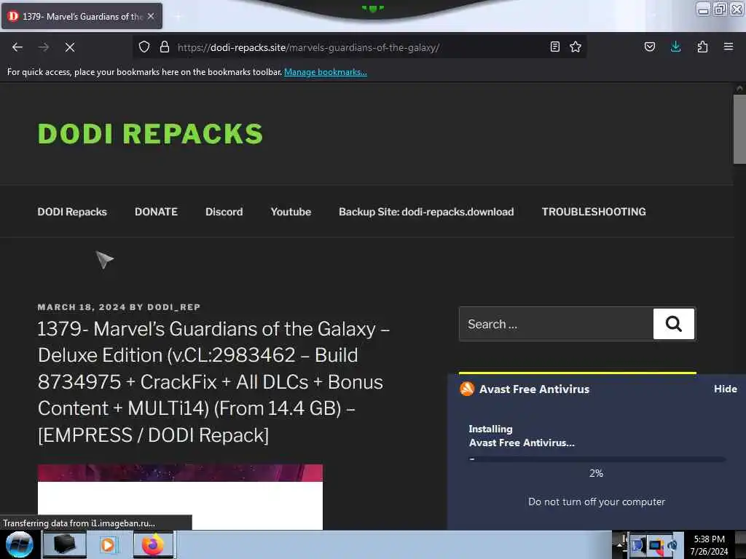Open Backup Site dodi-repacks.download link

[426, 212]
